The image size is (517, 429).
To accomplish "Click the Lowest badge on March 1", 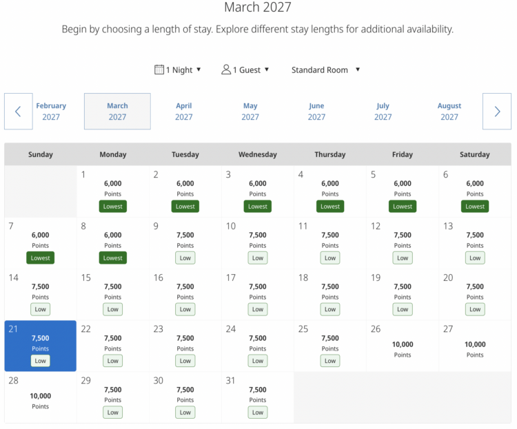I will 113,207.
